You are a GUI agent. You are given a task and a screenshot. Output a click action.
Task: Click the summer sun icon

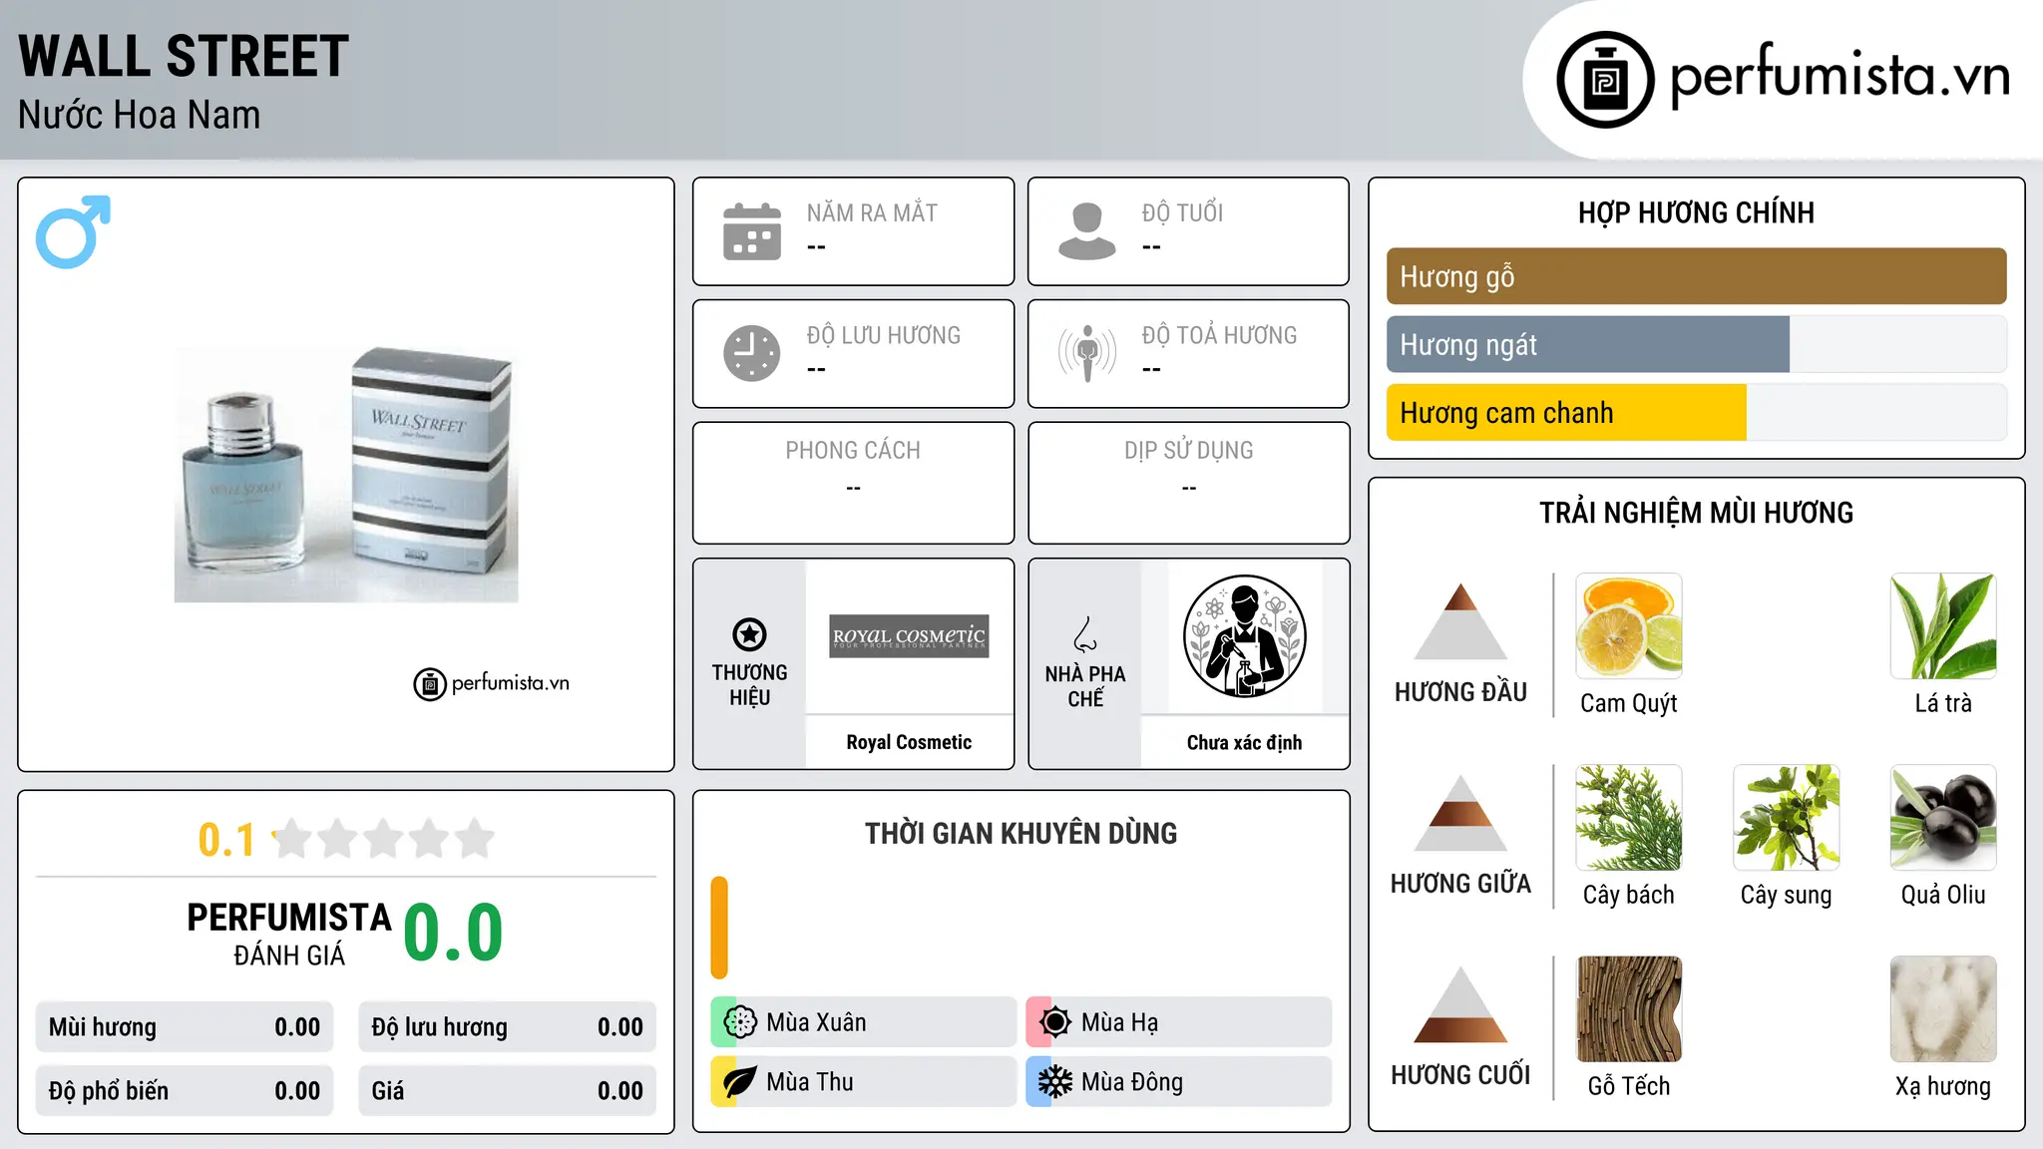click(1054, 1022)
